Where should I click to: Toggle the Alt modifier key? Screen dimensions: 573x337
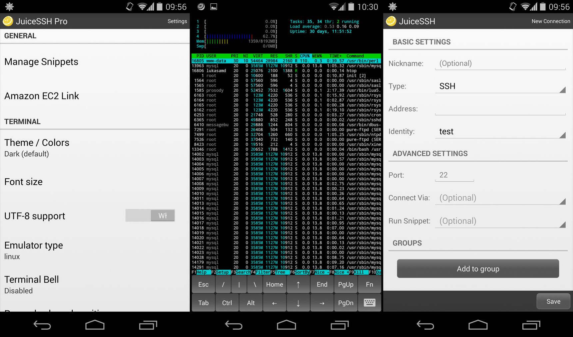[x=251, y=303]
